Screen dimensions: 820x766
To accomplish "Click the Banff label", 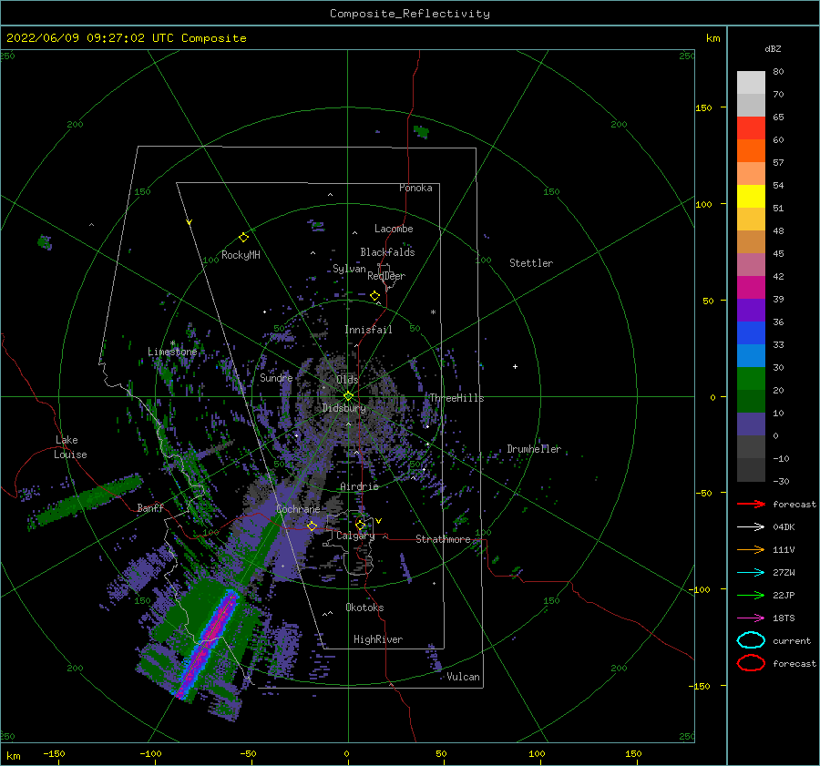I will tap(150, 507).
